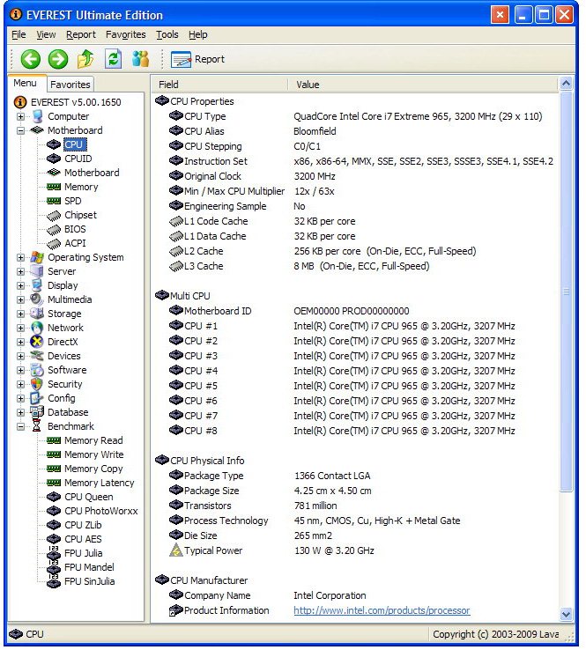Image resolution: width=586 pixels, height=650 pixels.
Task: Go back with the green left arrow
Action: pyautogui.click(x=31, y=59)
